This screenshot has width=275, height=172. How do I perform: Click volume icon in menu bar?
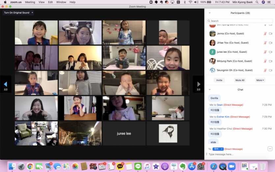coord(196,2)
